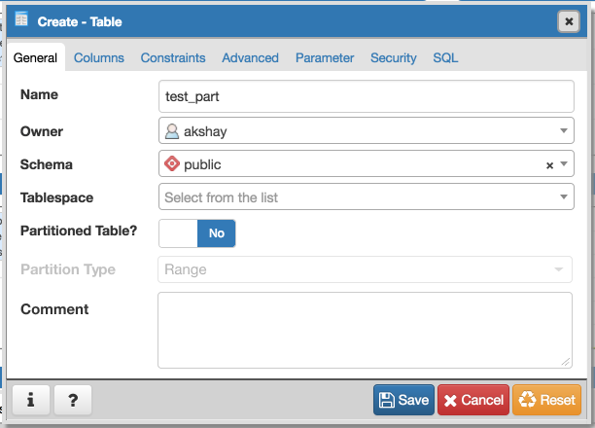Switch to the Columns tab
Image resolution: width=595 pixels, height=428 pixels.
(99, 57)
